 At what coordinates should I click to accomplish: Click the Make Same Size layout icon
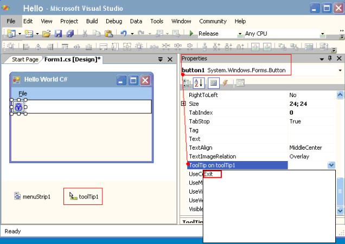(x=127, y=46)
